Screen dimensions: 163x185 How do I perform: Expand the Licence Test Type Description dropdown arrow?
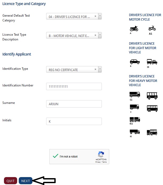100,36
